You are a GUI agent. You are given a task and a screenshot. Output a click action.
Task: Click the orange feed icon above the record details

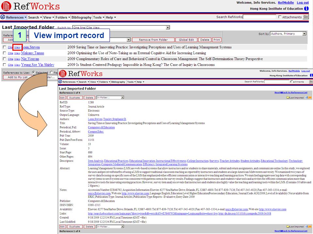tap(310, 97)
